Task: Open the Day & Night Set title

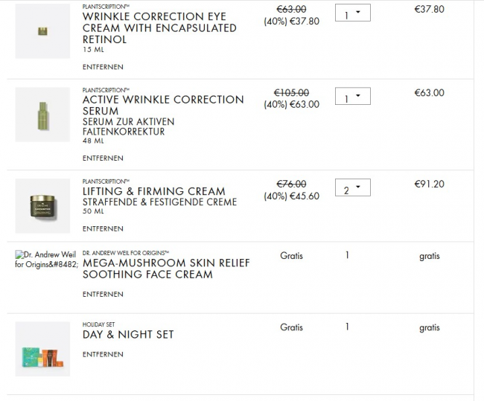Action: pyautogui.click(x=128, y=335)
